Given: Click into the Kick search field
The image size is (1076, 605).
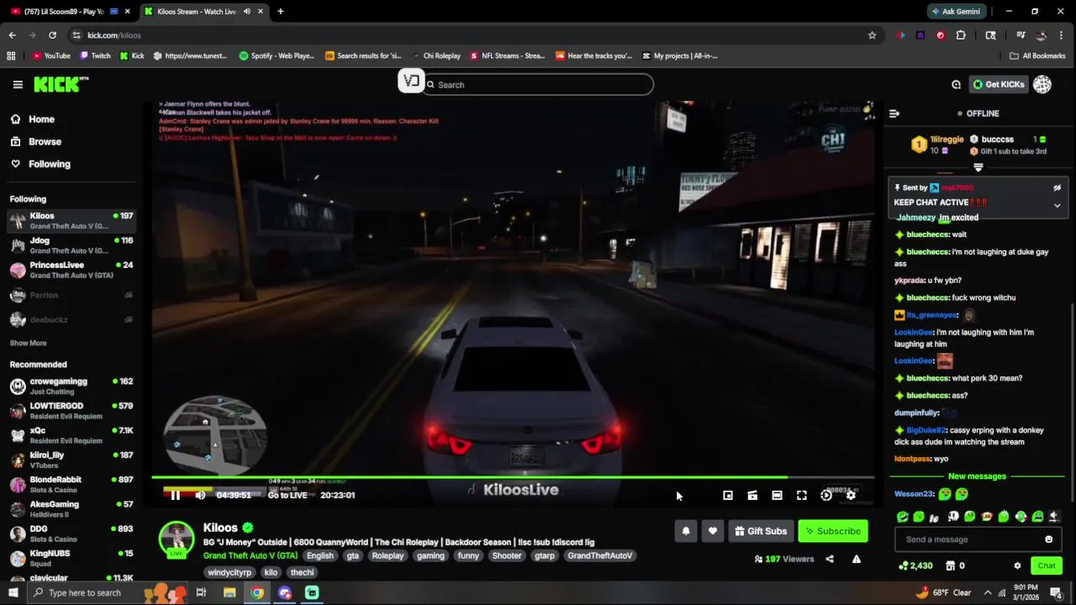Looking at the screenshot, I should pyautogui.click(x=538, y=84).
